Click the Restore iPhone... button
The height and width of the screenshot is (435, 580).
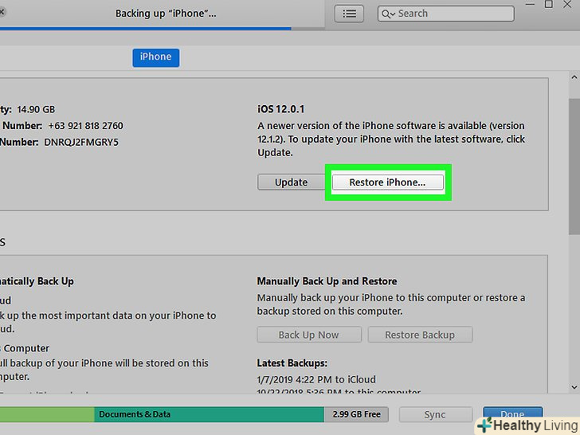[387, 182]
